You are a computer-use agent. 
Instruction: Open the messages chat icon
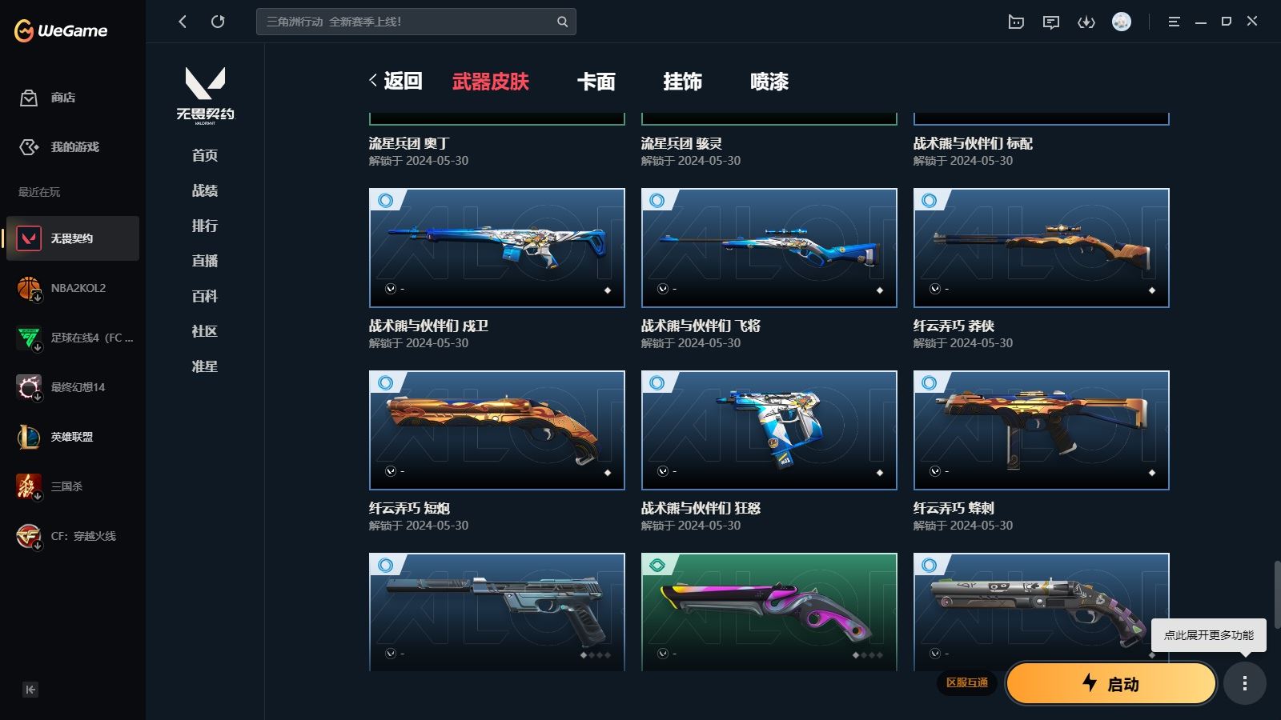coord(1051,22)
